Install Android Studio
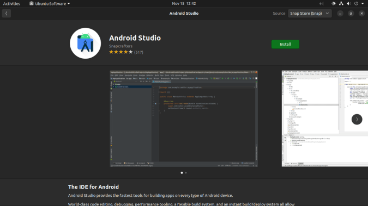 [x=285, y=44]
